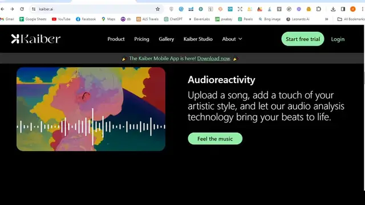Open the Chrome three-dot menu

click(x=363, y=9)
